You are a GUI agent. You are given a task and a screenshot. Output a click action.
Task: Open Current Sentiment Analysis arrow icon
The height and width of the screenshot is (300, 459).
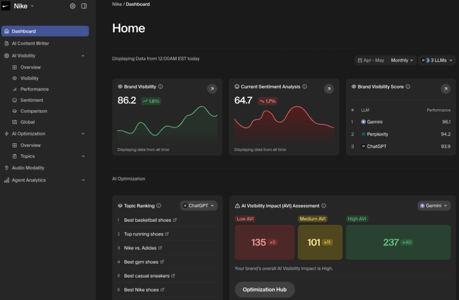[329, 89]
